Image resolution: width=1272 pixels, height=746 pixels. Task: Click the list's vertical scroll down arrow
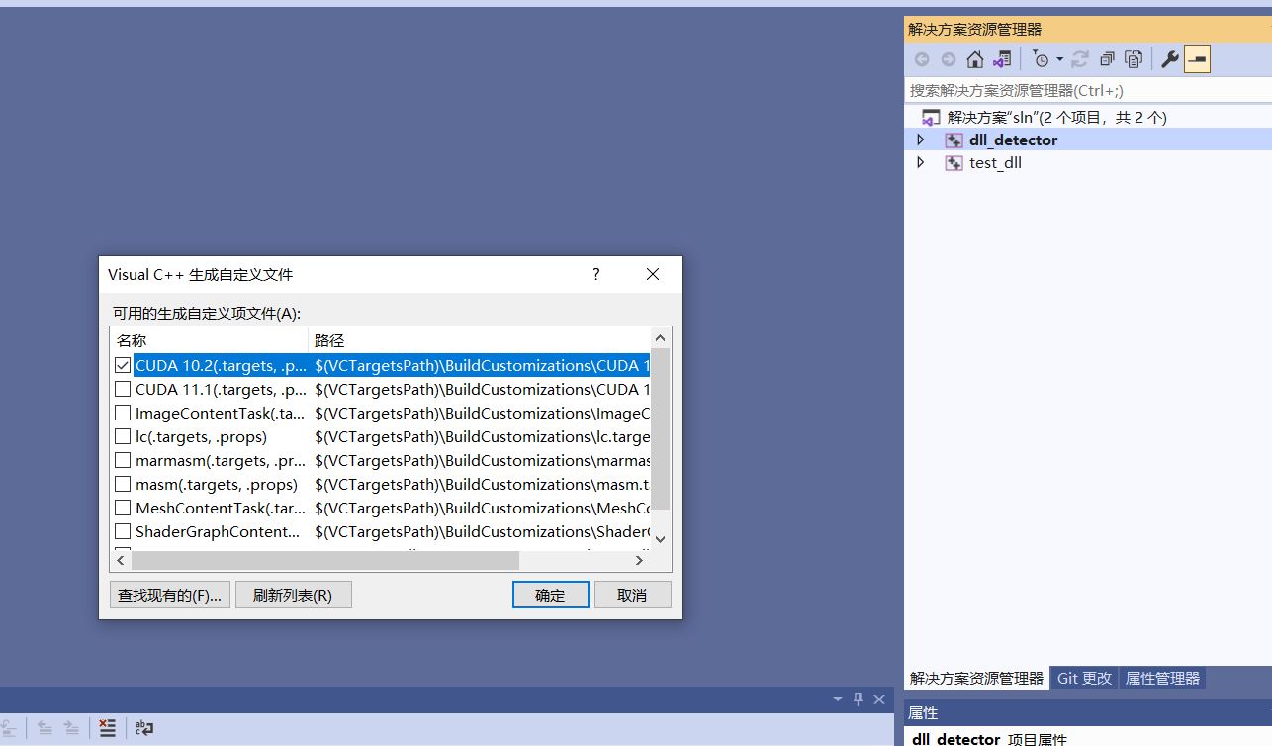click(661, 539)
